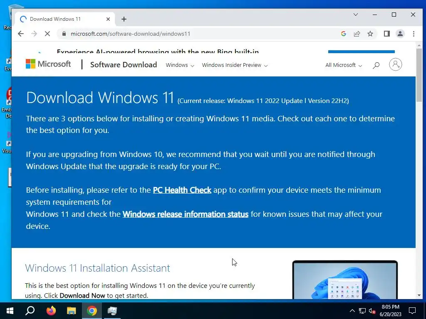Image resolution: width=426 pixels, height=319 pixels.
Task: Bookmark this page with the star icon
Action: click(x=370, y=34)
